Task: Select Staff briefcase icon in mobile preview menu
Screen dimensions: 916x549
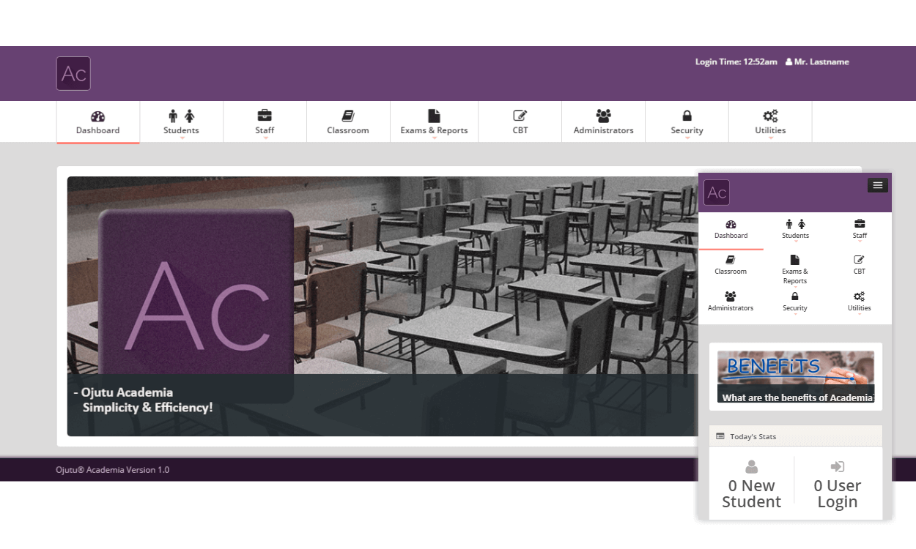Action: click(860, 224)
